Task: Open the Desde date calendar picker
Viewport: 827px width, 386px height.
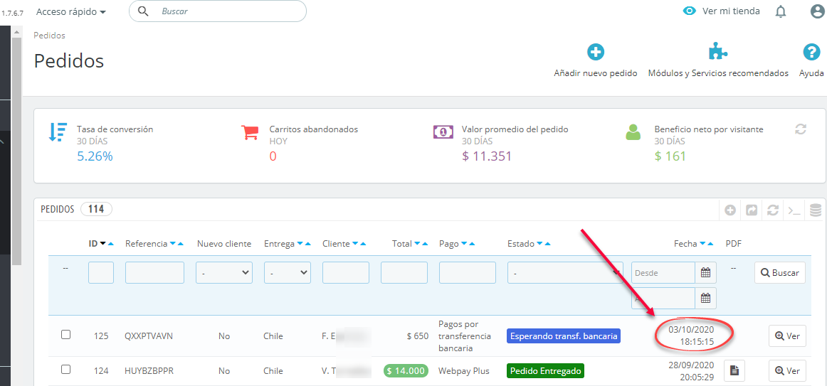Action: [x=706, y=273]
